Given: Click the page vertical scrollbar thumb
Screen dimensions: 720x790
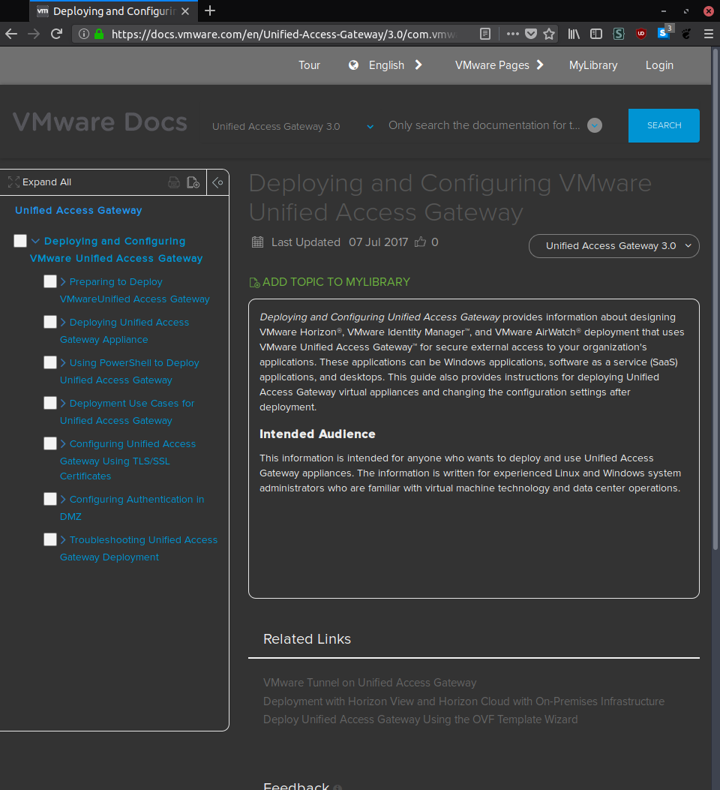Looking at the screenshot, I should [715, 299].
